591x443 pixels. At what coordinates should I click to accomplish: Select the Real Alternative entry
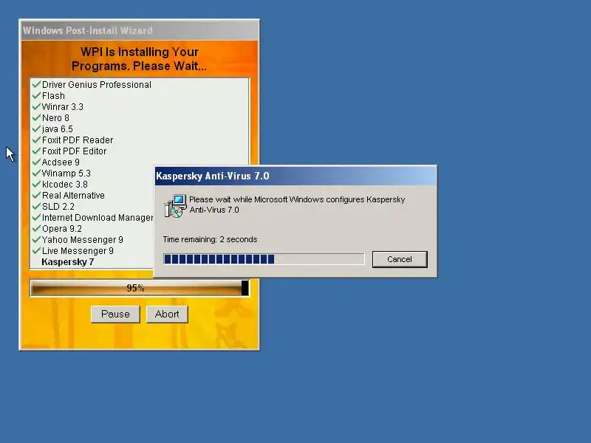coord(73,196)
